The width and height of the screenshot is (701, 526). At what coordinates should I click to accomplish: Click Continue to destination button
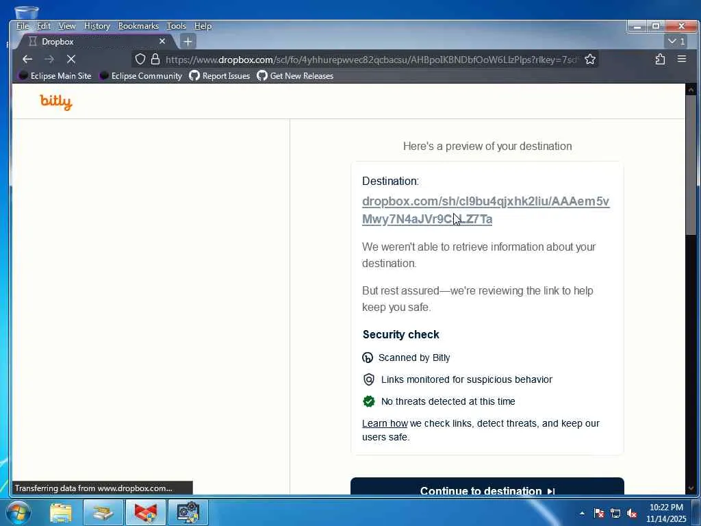[487, 487]
